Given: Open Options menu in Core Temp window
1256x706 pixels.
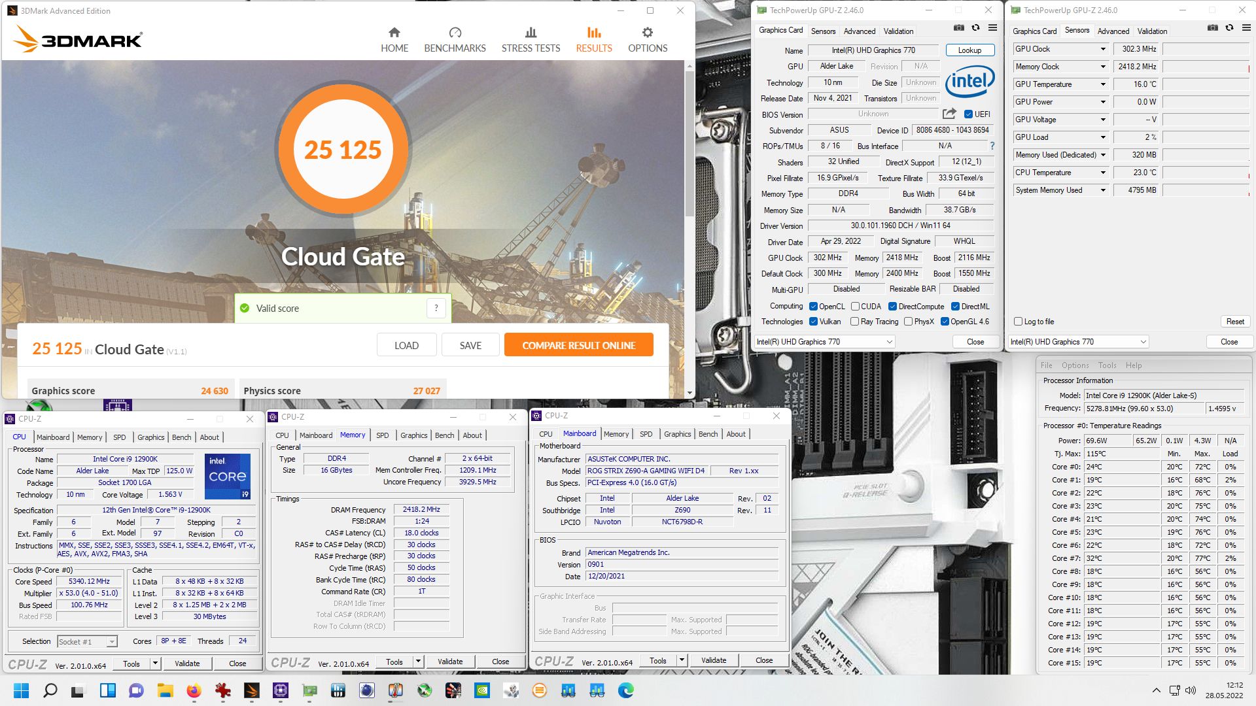Looking at the screenshot, I should click(x=1075, y=365).
